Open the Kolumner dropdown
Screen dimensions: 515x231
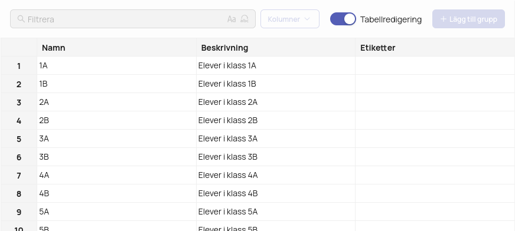289,19
